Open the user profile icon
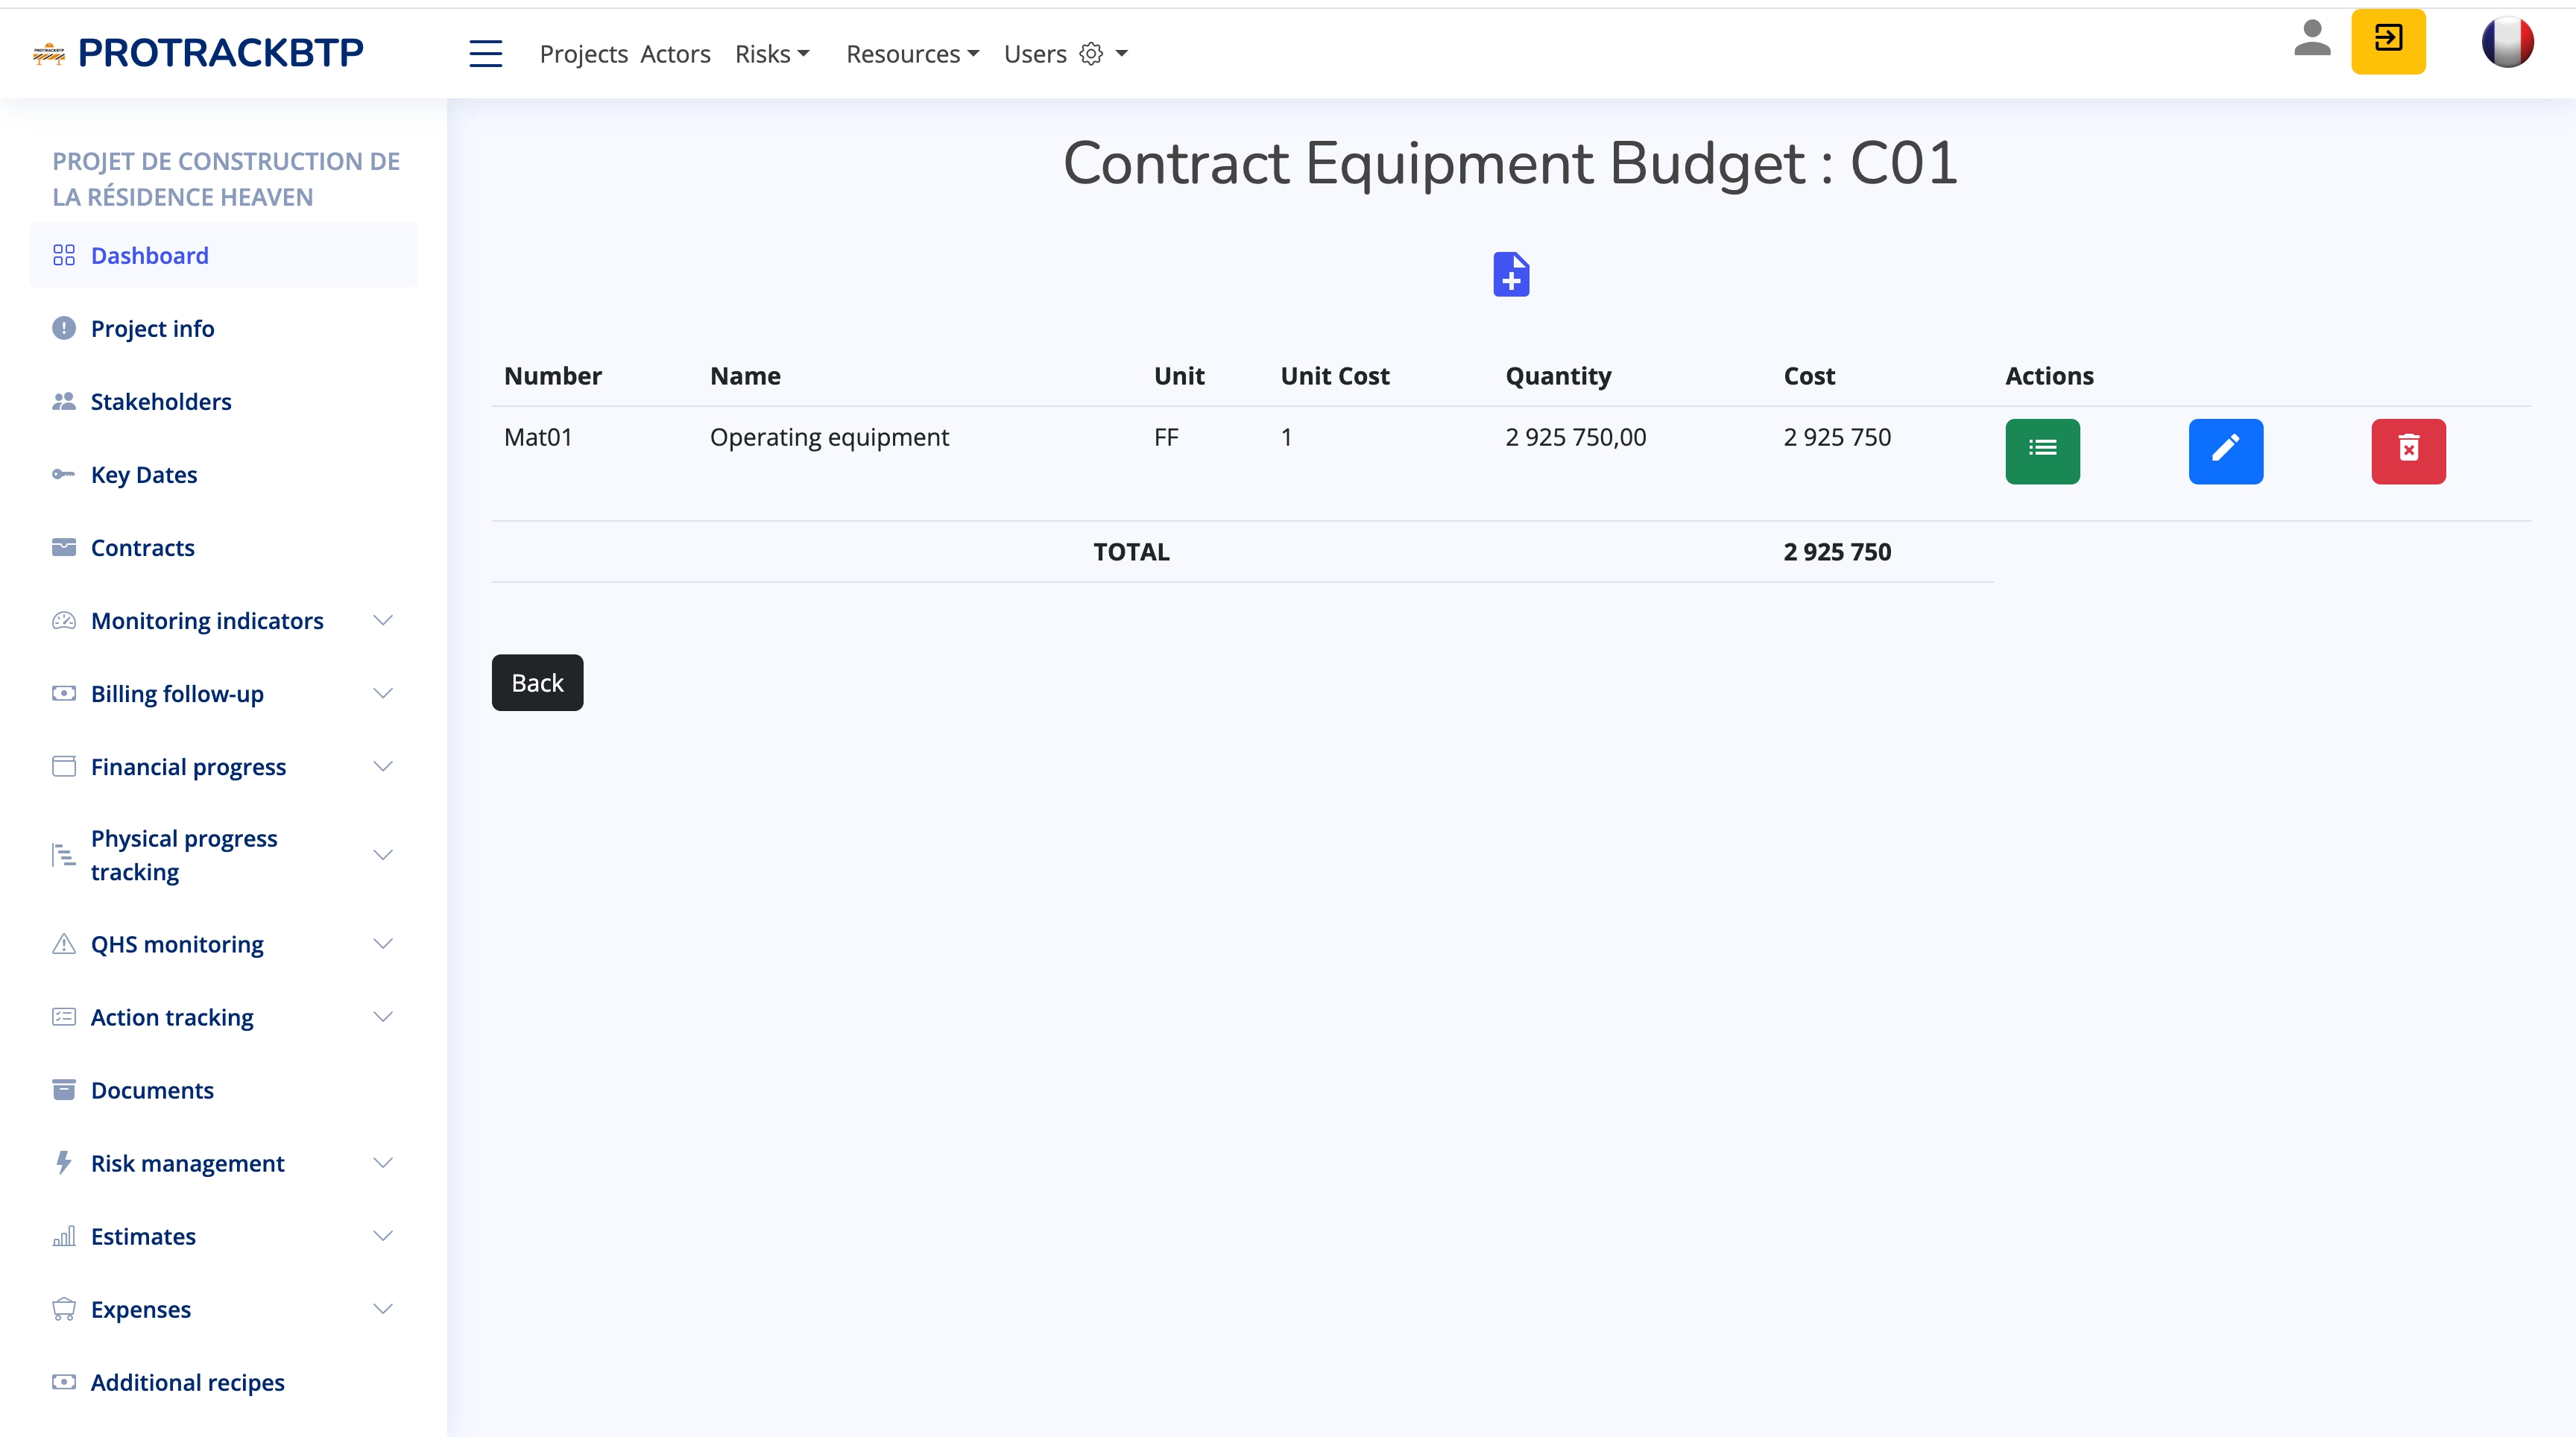 coord(2312,39)
